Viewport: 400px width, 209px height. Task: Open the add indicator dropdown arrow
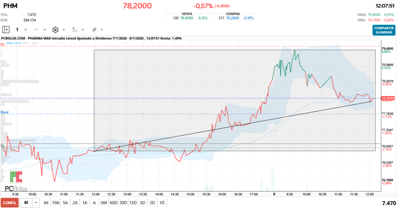point(82,29)
